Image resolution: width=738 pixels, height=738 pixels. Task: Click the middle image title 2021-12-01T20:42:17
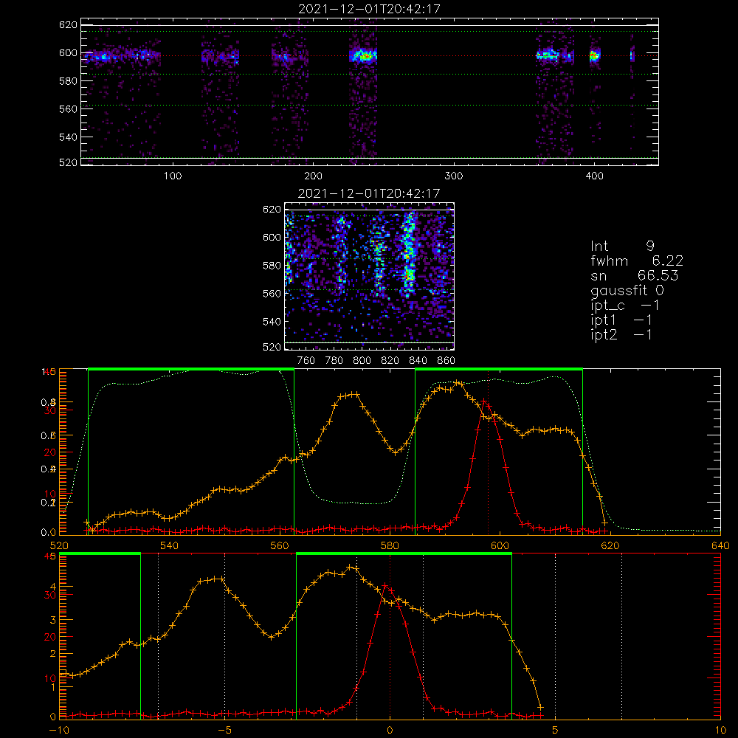click(x=370, y=193)
